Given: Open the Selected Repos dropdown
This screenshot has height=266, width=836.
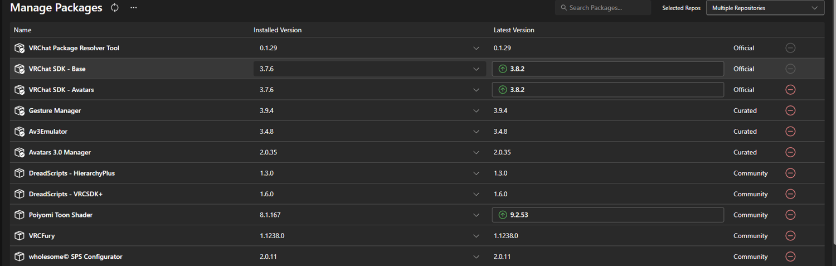Looking at the screenshot, I should (765, 8).
